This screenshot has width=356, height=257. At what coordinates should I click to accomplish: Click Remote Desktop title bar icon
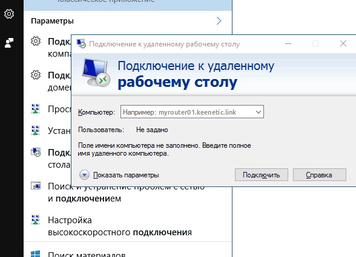coord(81,43)
